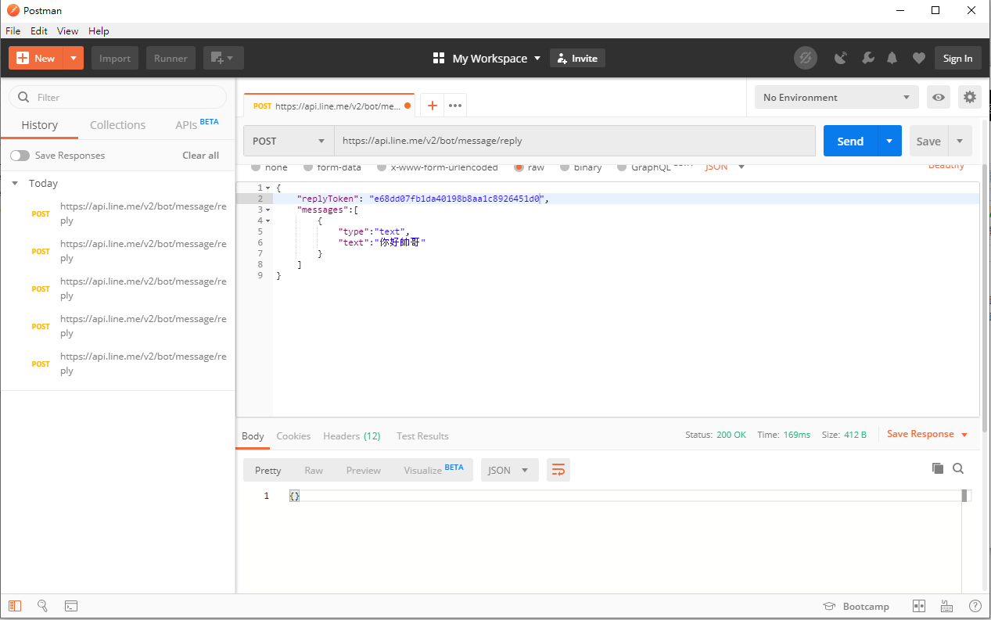Open Find and Replace icon in status bar
This screenshot has height=620, width=991.
tap(43, 606)
